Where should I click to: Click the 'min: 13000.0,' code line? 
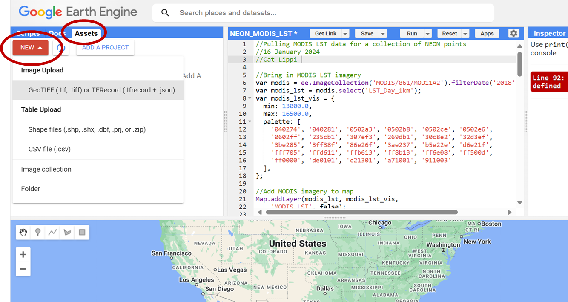[x=287, y=106]
